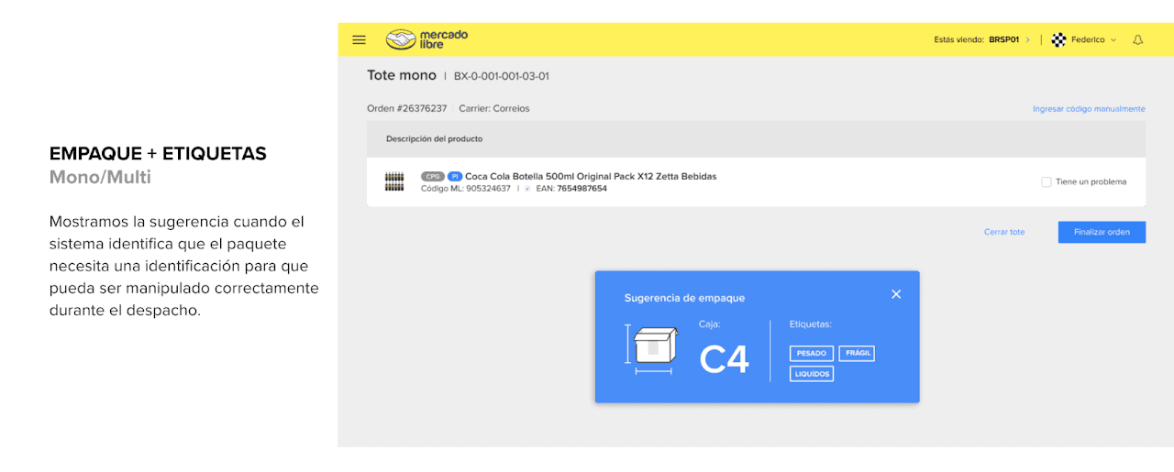
Task: Click the CPG tag badge
Action: (432, 176)
